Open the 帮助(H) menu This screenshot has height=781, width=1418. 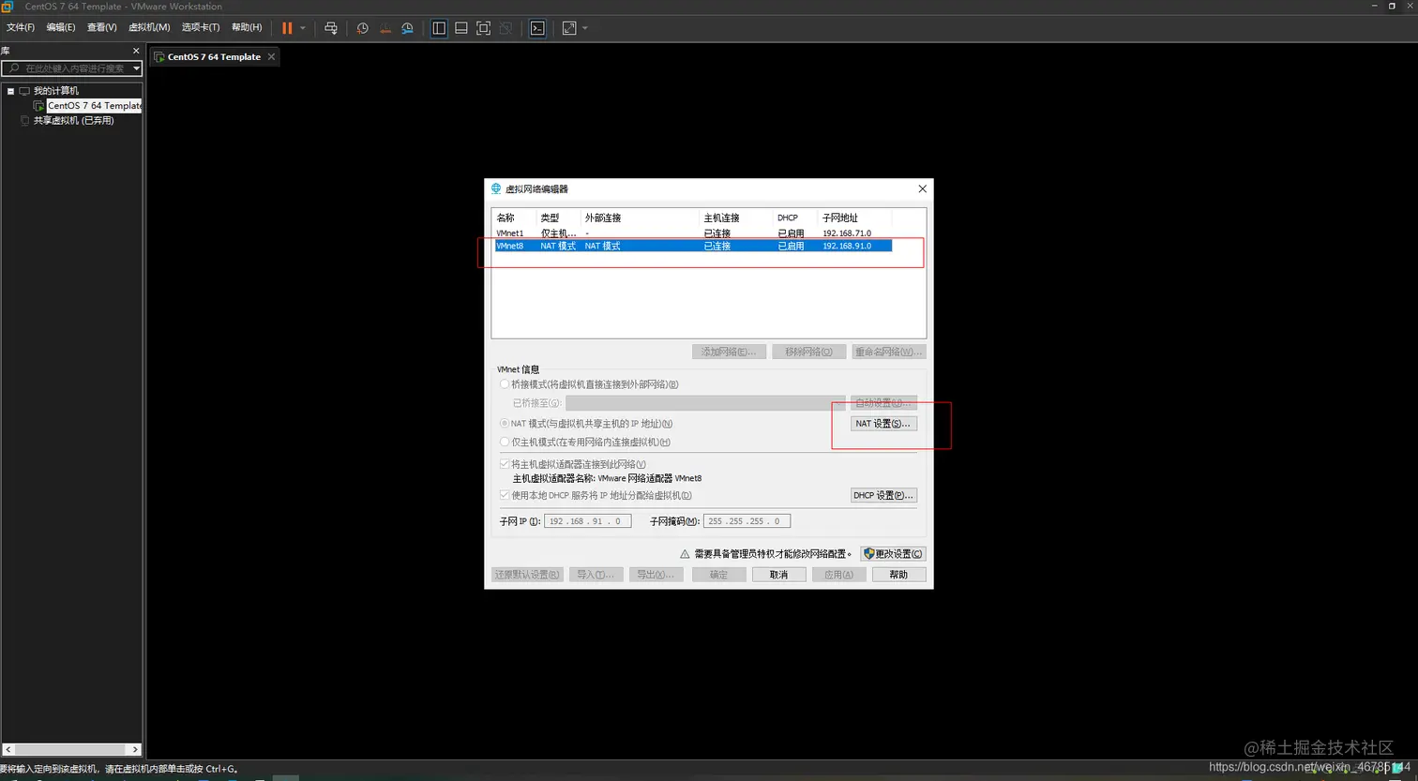[x=247, y=28]
